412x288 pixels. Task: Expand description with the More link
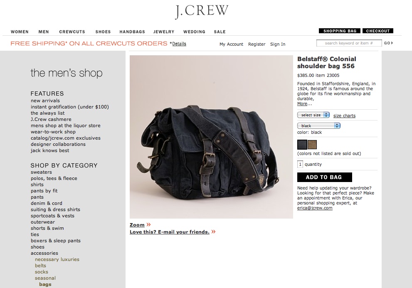(302, 103)
